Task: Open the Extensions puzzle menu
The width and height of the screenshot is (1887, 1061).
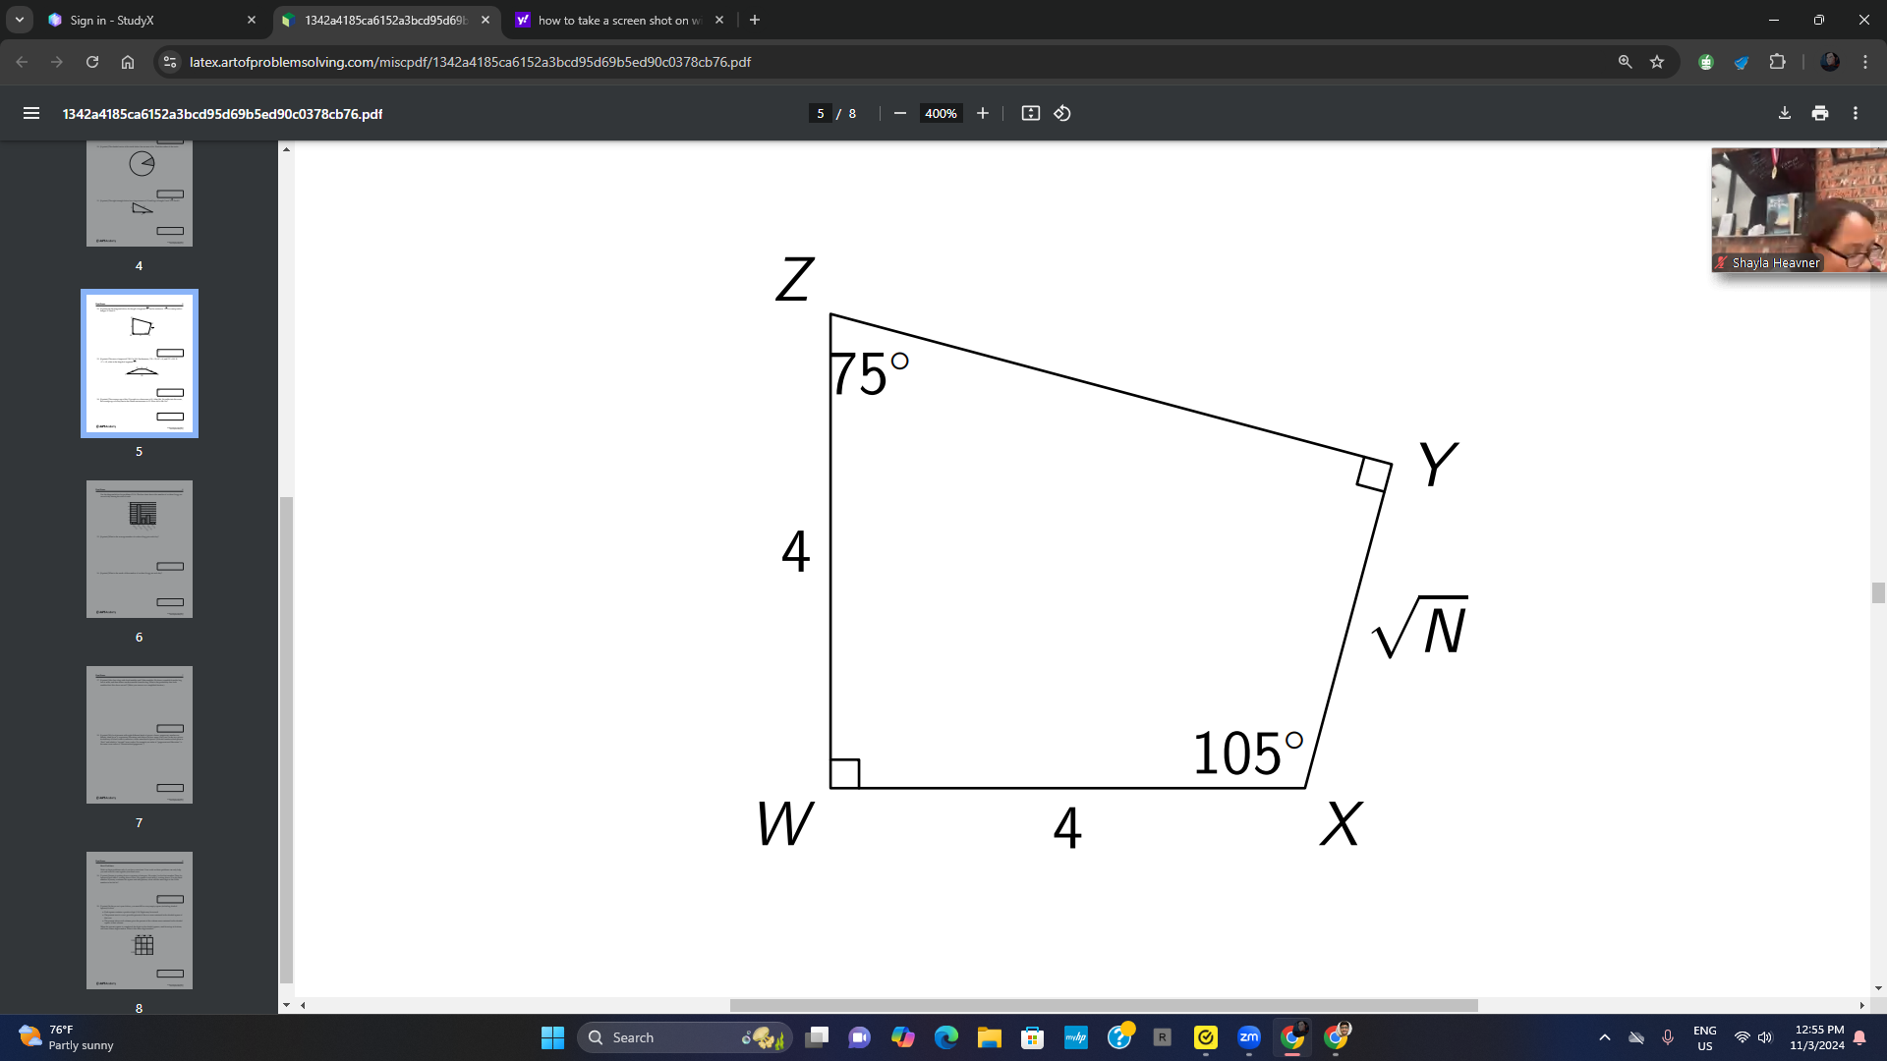Action: (x=1777, y=62)
